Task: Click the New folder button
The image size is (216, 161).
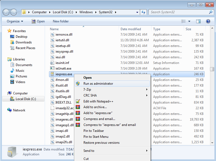Action: tap(61, 21)
